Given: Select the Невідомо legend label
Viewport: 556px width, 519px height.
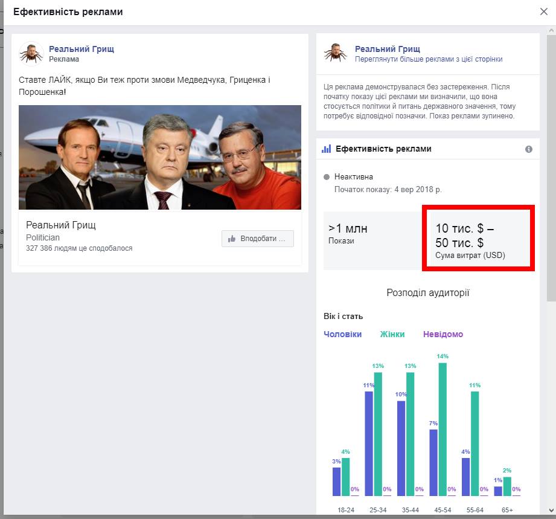Looking at the screenshot, I should pos(443,334).
